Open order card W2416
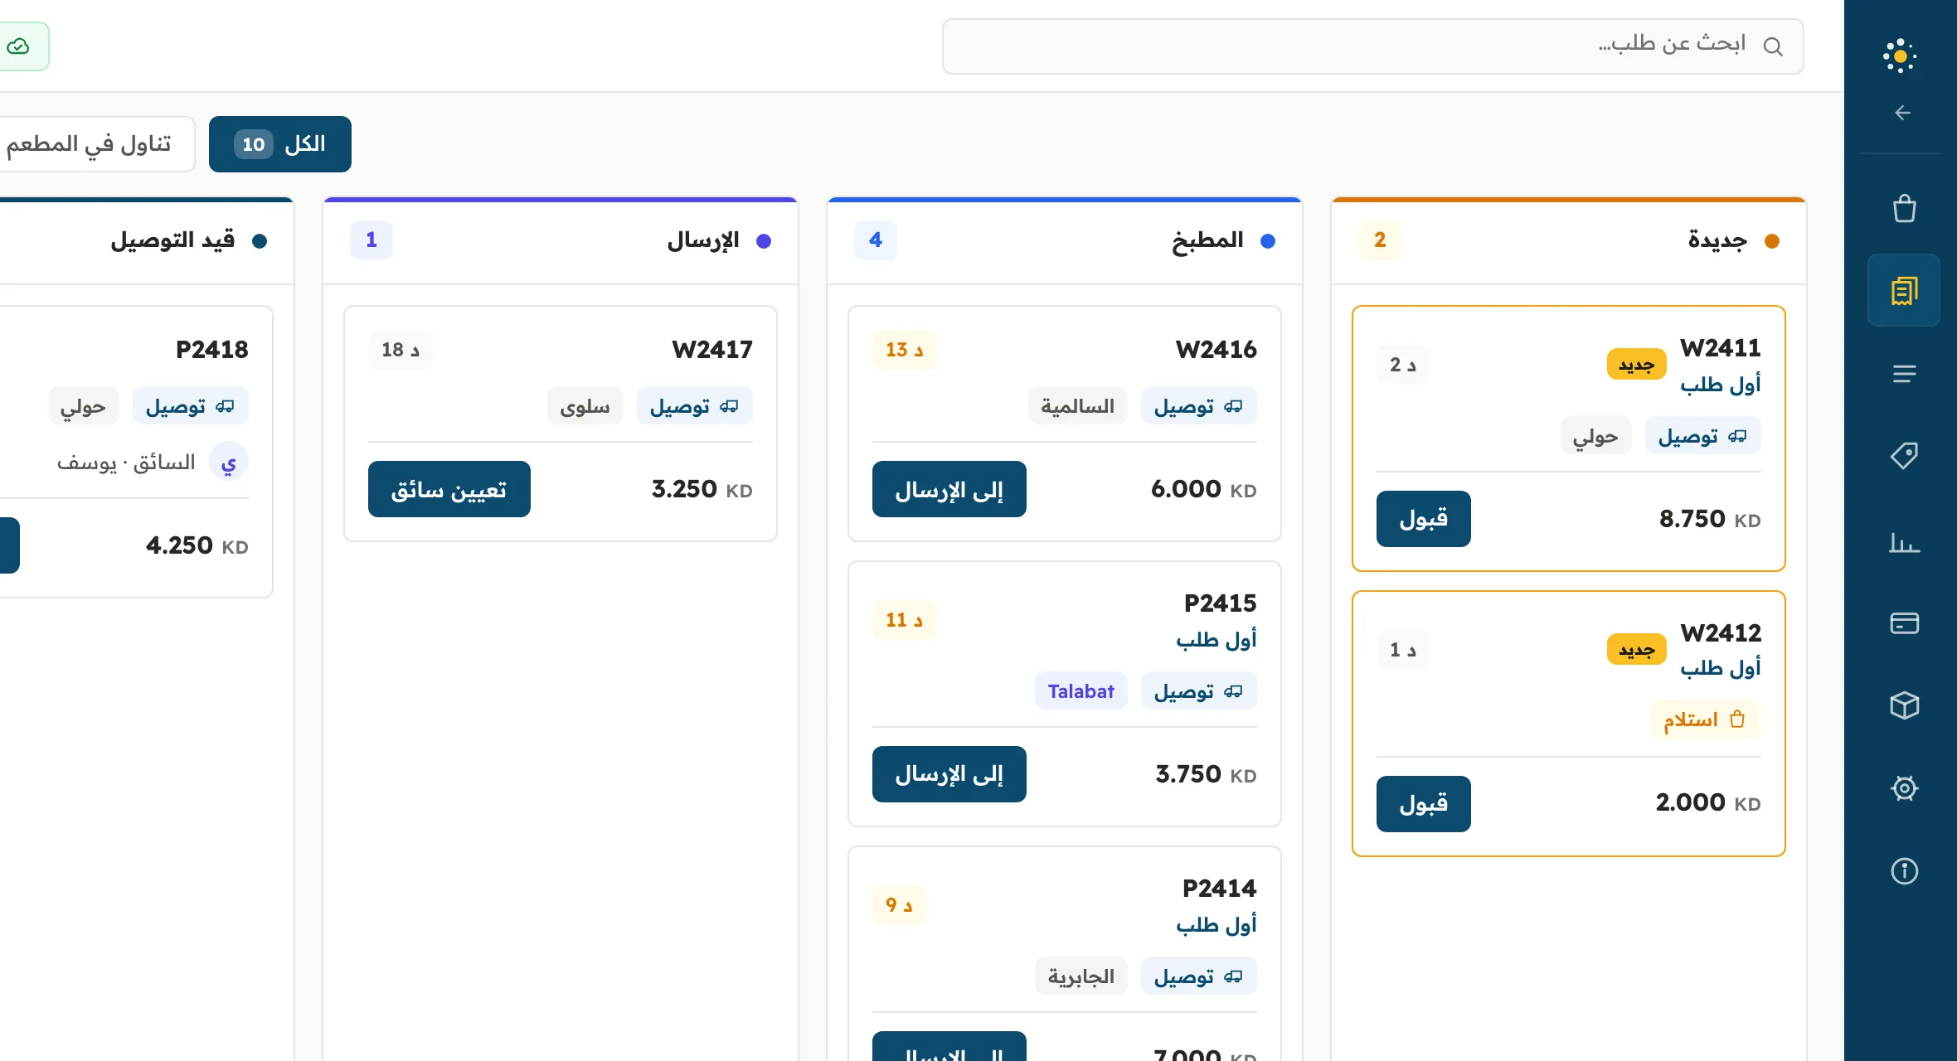The width and height of the screenshot is (1957, 1061). (x=1065, y=424)
